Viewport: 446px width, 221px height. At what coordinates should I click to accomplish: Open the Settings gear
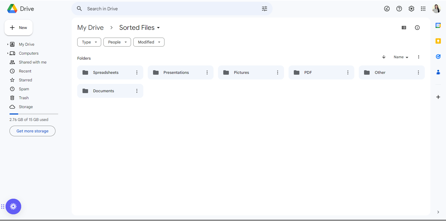(x=411, y=9)
